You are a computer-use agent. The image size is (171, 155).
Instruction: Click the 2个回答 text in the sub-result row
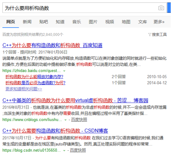click(x=119, y=77)
